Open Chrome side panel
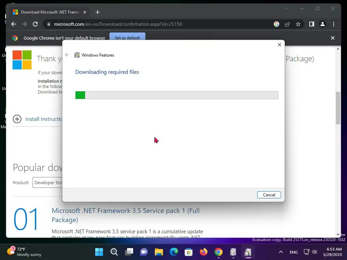Screen dimensions: 347x260 tap(312, 24)
